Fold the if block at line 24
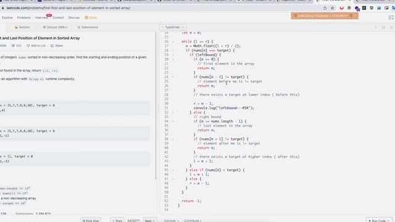The image size is (395, 222). pyautogui.click(x=173, y=77)
